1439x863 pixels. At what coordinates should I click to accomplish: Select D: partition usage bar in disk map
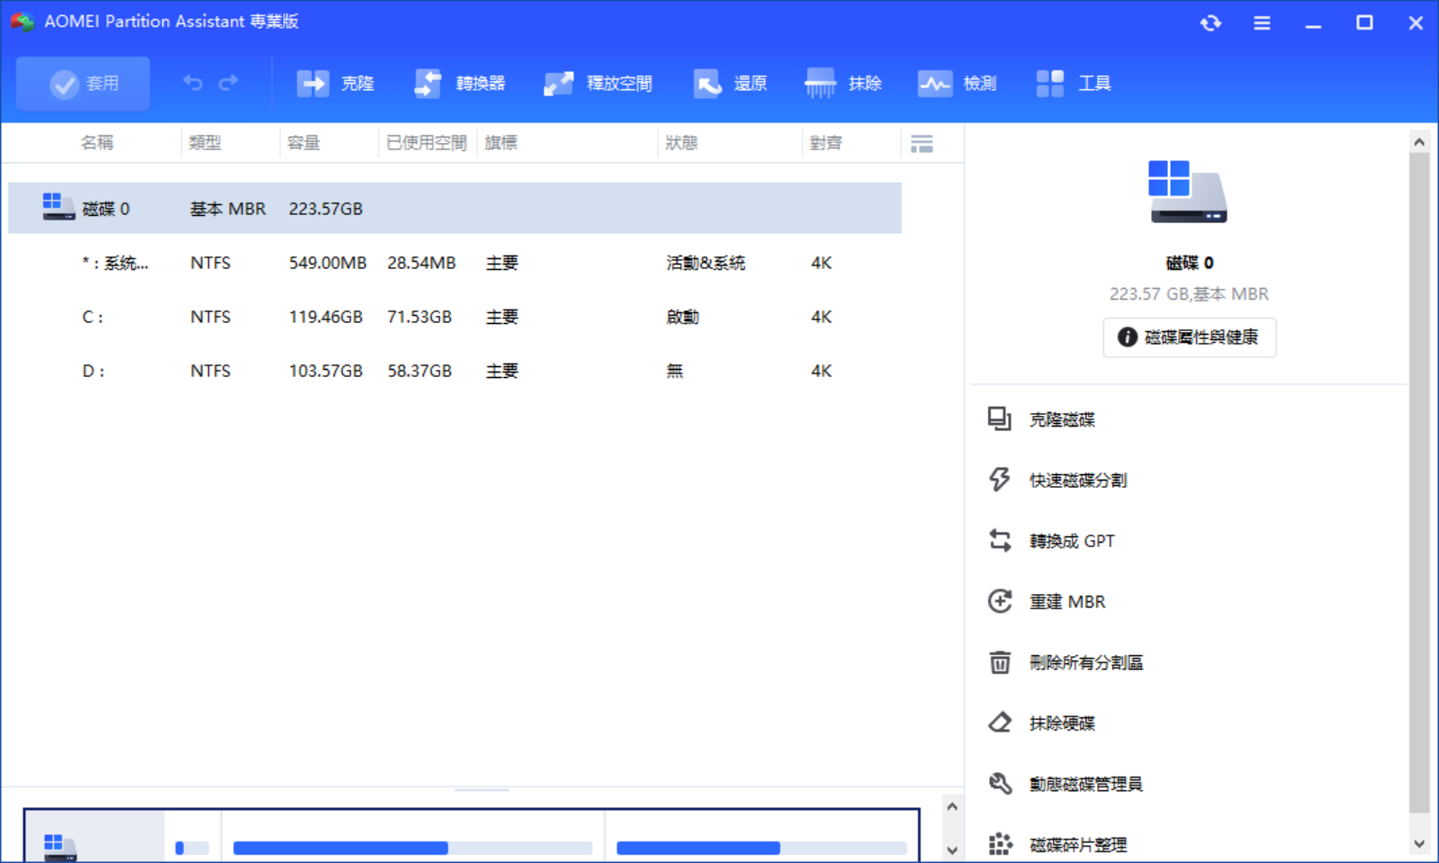pos(761,848)
